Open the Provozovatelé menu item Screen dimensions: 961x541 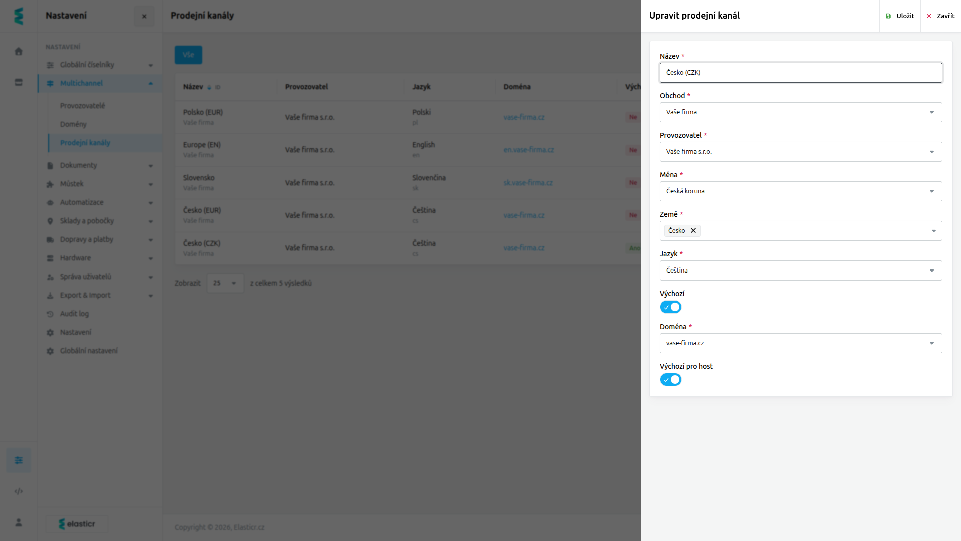pyautogui.click(x=83, y=106)
